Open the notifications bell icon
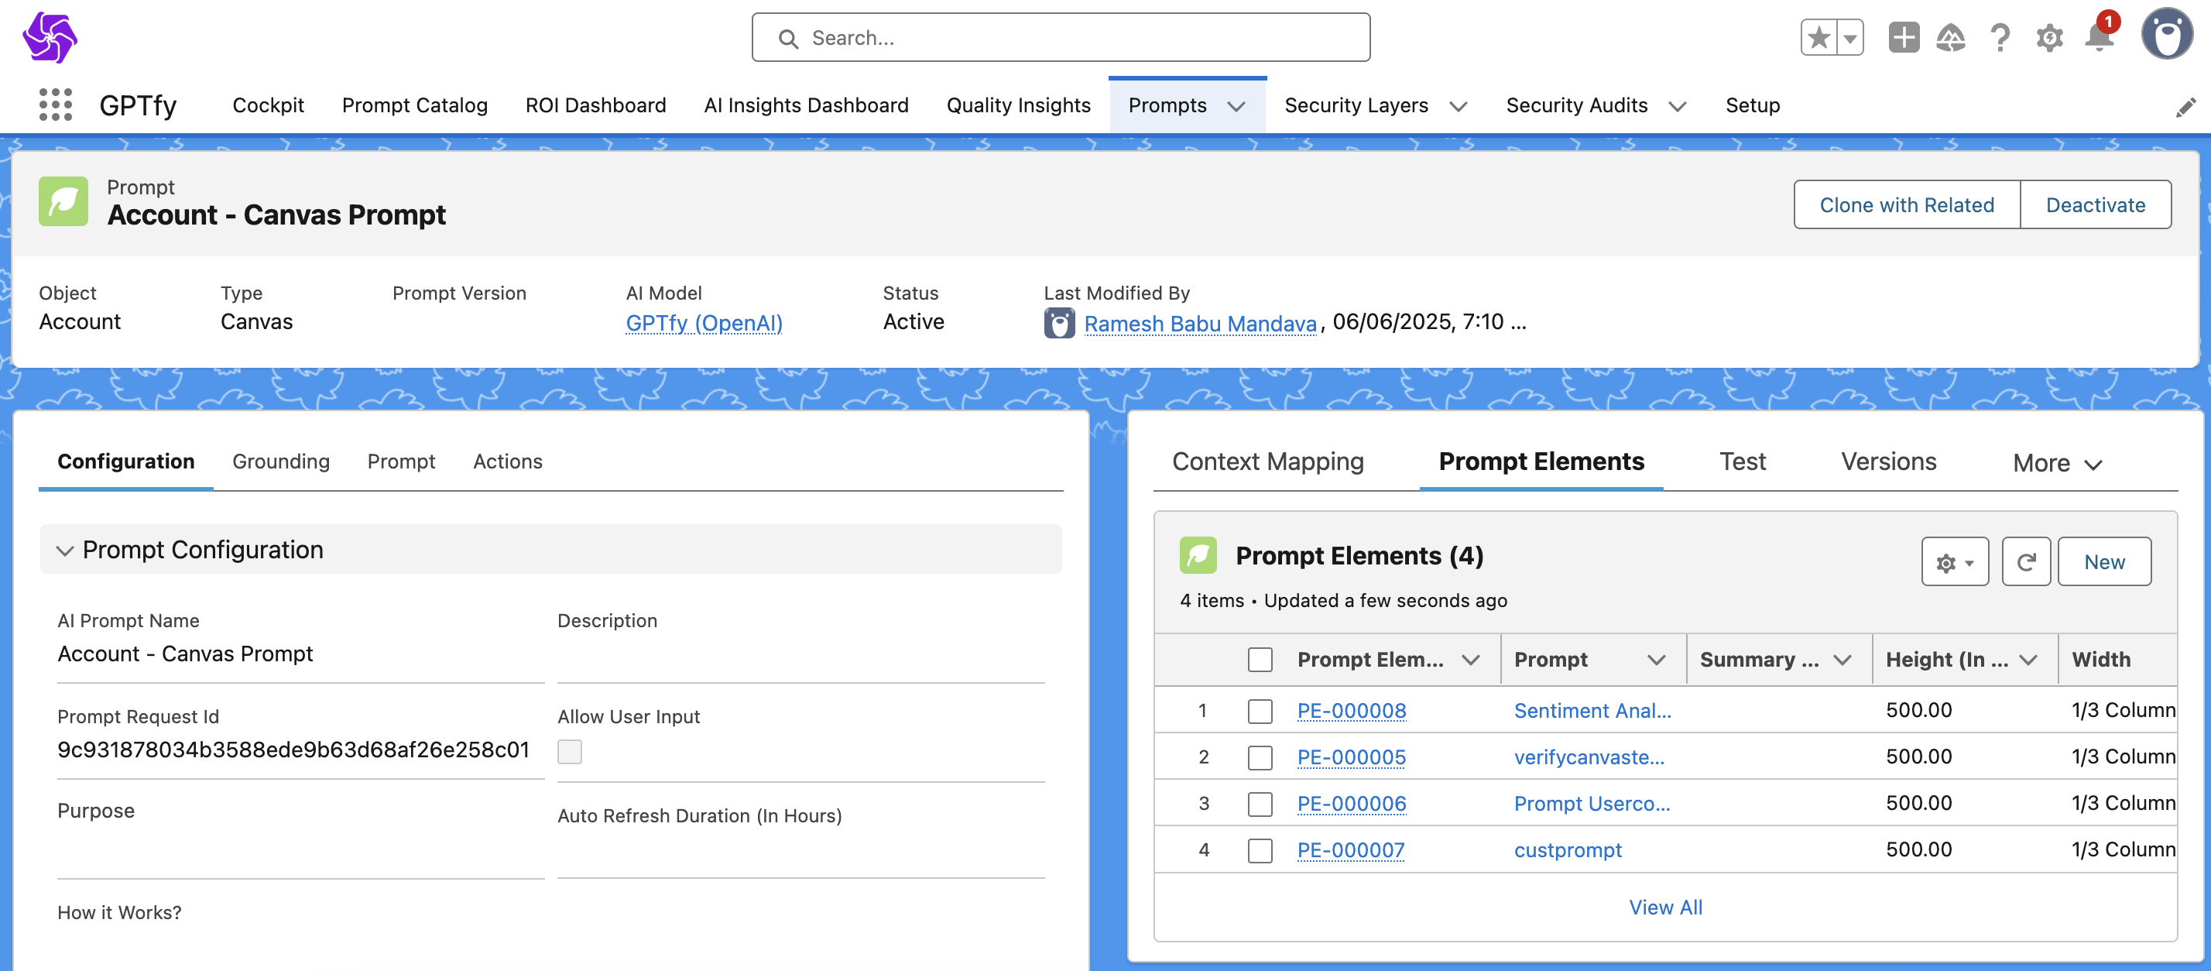This screenshot has width=2211, height=971. click(x=2099, y=38)
